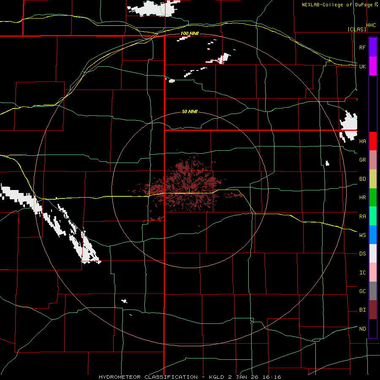Click the BD legend label
Image resolution: width=380 pixels, height=380 pixels.
click(x=362, y=179)
